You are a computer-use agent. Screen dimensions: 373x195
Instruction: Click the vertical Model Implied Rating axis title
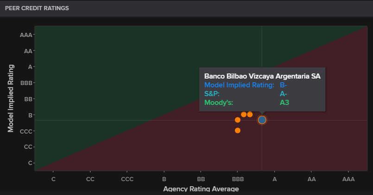pyautogui.click(x=11, y=98)
